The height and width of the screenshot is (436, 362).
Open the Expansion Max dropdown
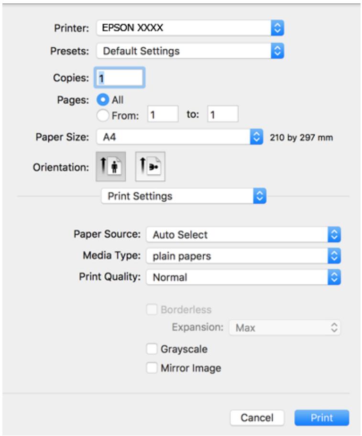[x=285, y=327]
